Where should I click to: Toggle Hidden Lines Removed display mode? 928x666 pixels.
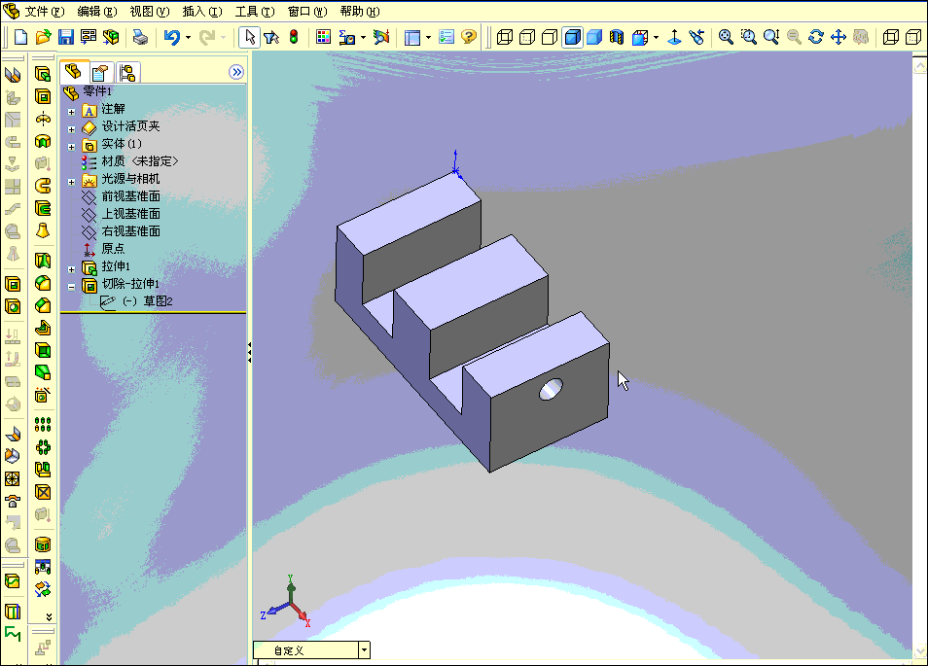(550, 37)
